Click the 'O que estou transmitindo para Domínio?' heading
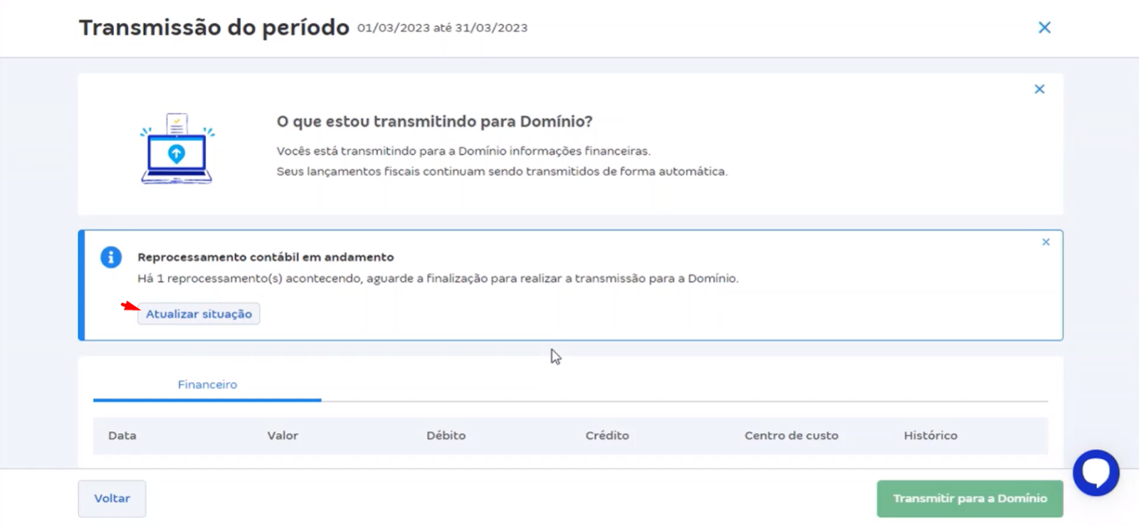 [434, 122]
